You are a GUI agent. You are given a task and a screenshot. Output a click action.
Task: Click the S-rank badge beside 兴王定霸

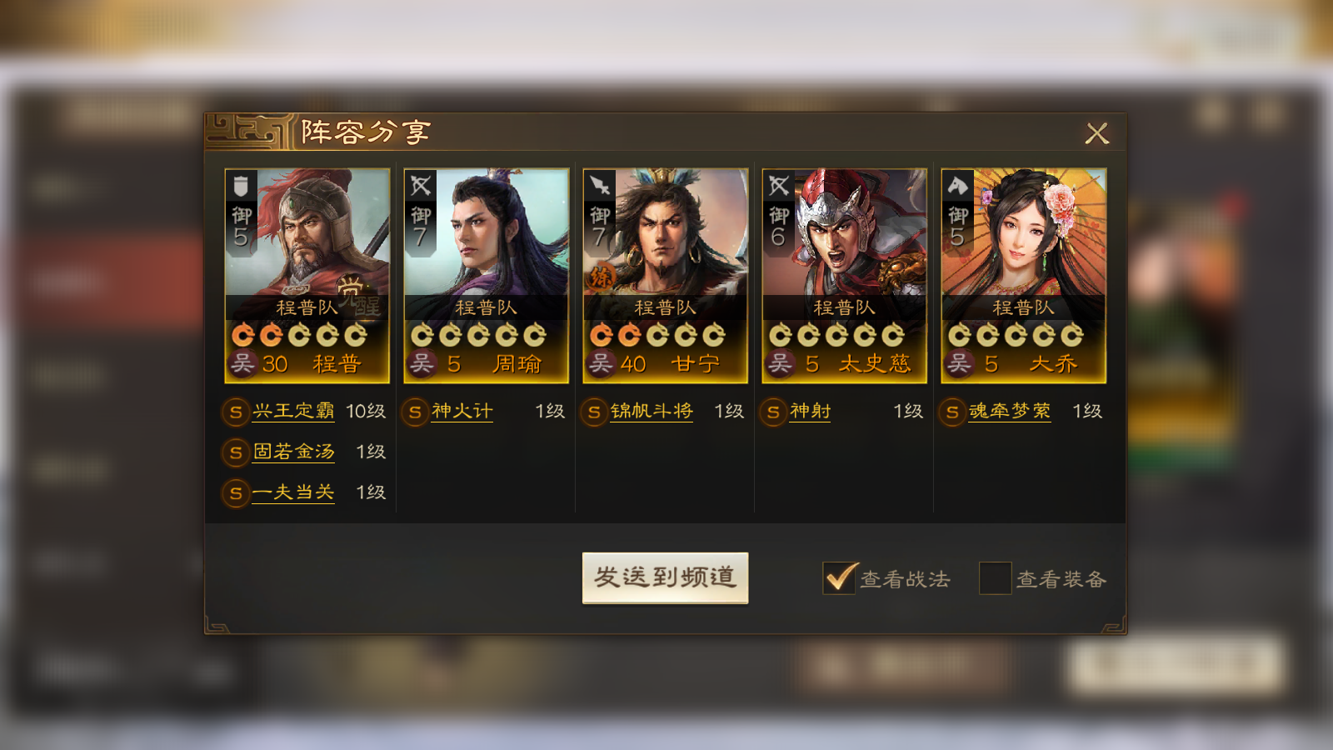click(236, 412)
